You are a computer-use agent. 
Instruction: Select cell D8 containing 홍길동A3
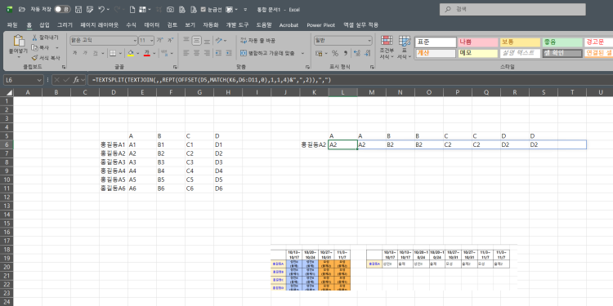pyautogui.click(x=114, y=162)
